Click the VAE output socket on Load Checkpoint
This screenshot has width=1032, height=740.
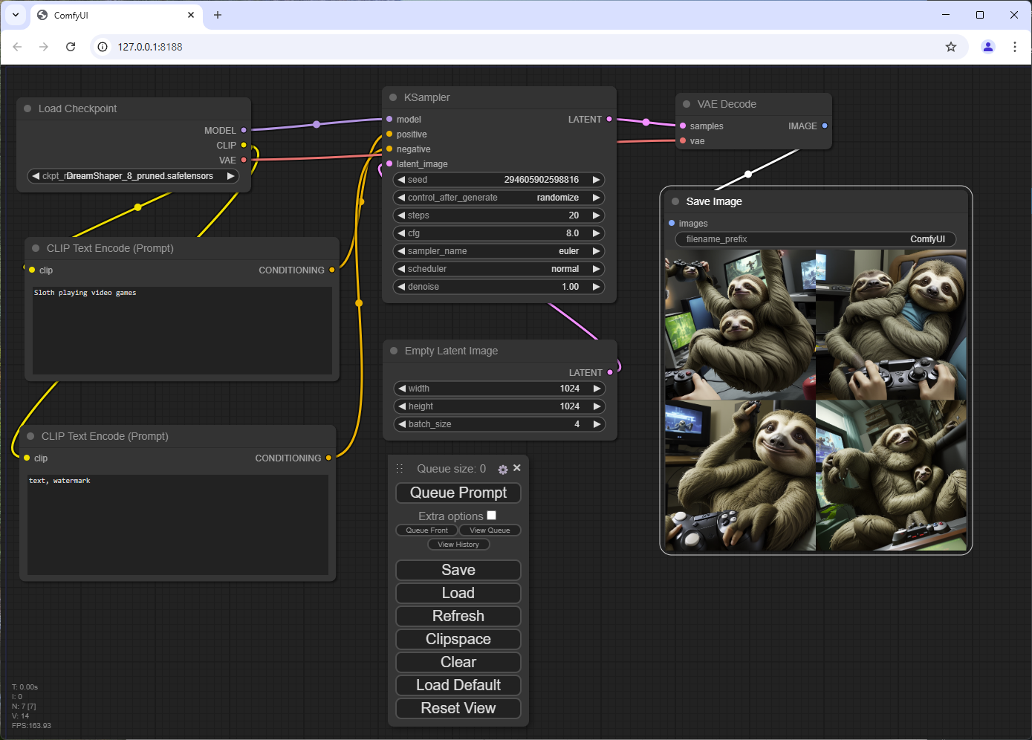244,160
